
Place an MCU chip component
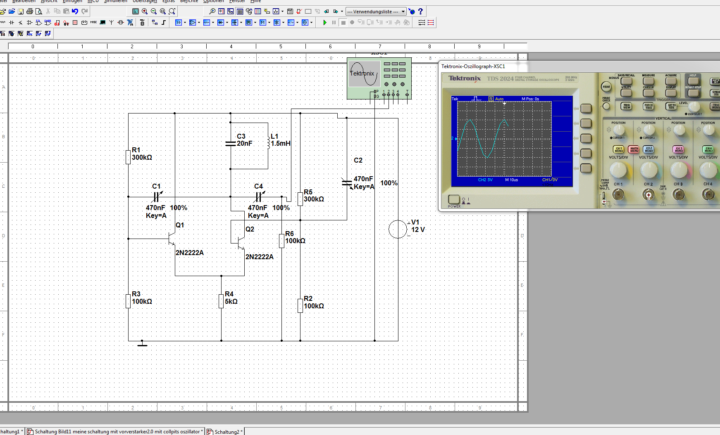(142, 22)
